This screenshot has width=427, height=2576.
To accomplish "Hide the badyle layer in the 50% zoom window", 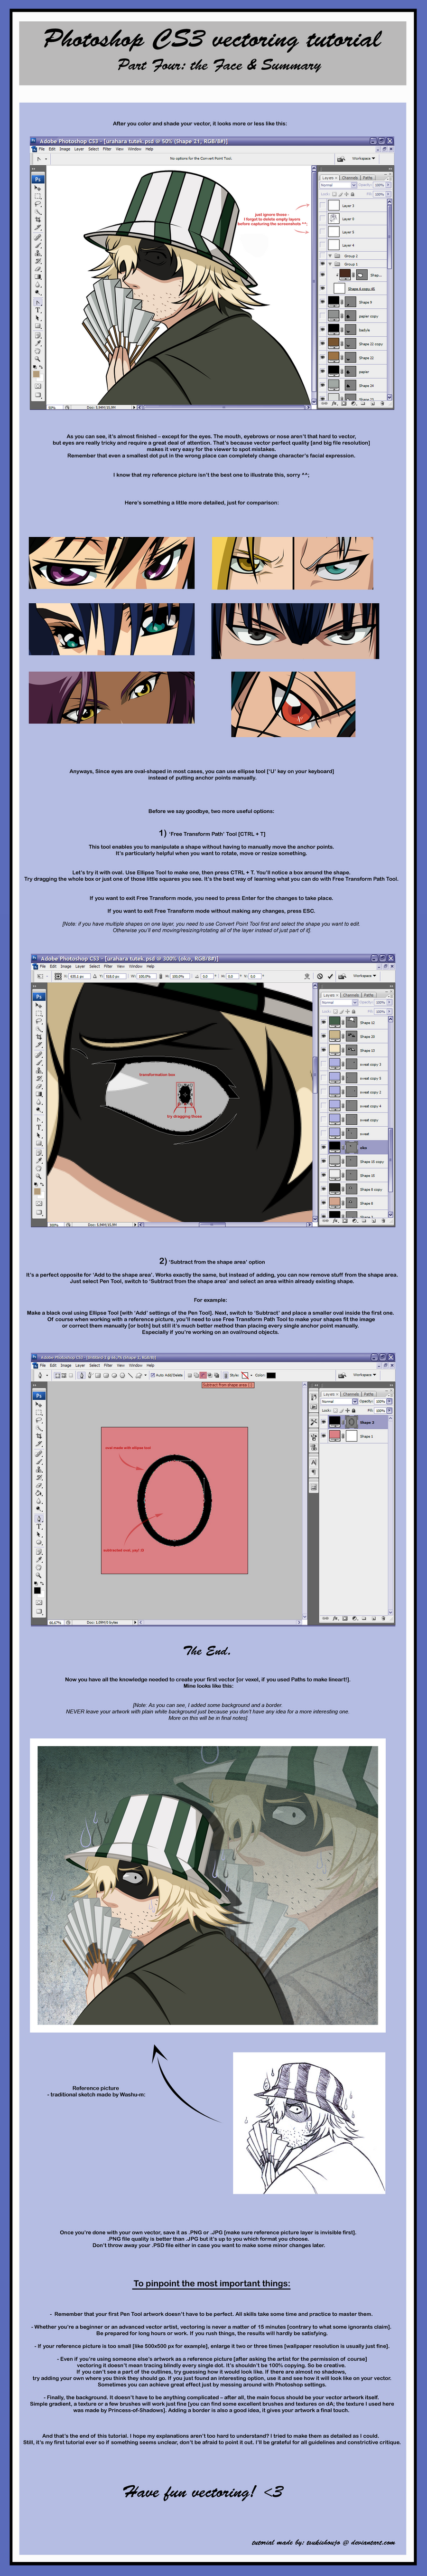I will [x=323, y=329].
